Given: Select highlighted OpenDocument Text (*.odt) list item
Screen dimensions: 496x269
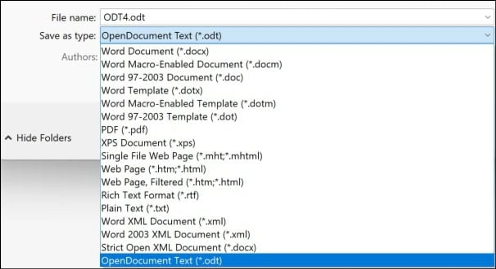Looking at the screenshot, I should [297, 260].
